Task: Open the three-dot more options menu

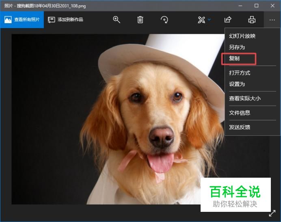Action: [x=272, y=20]
